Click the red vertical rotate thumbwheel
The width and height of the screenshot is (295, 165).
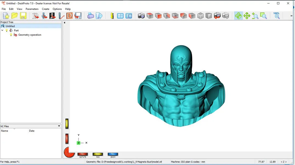[67, 139]
